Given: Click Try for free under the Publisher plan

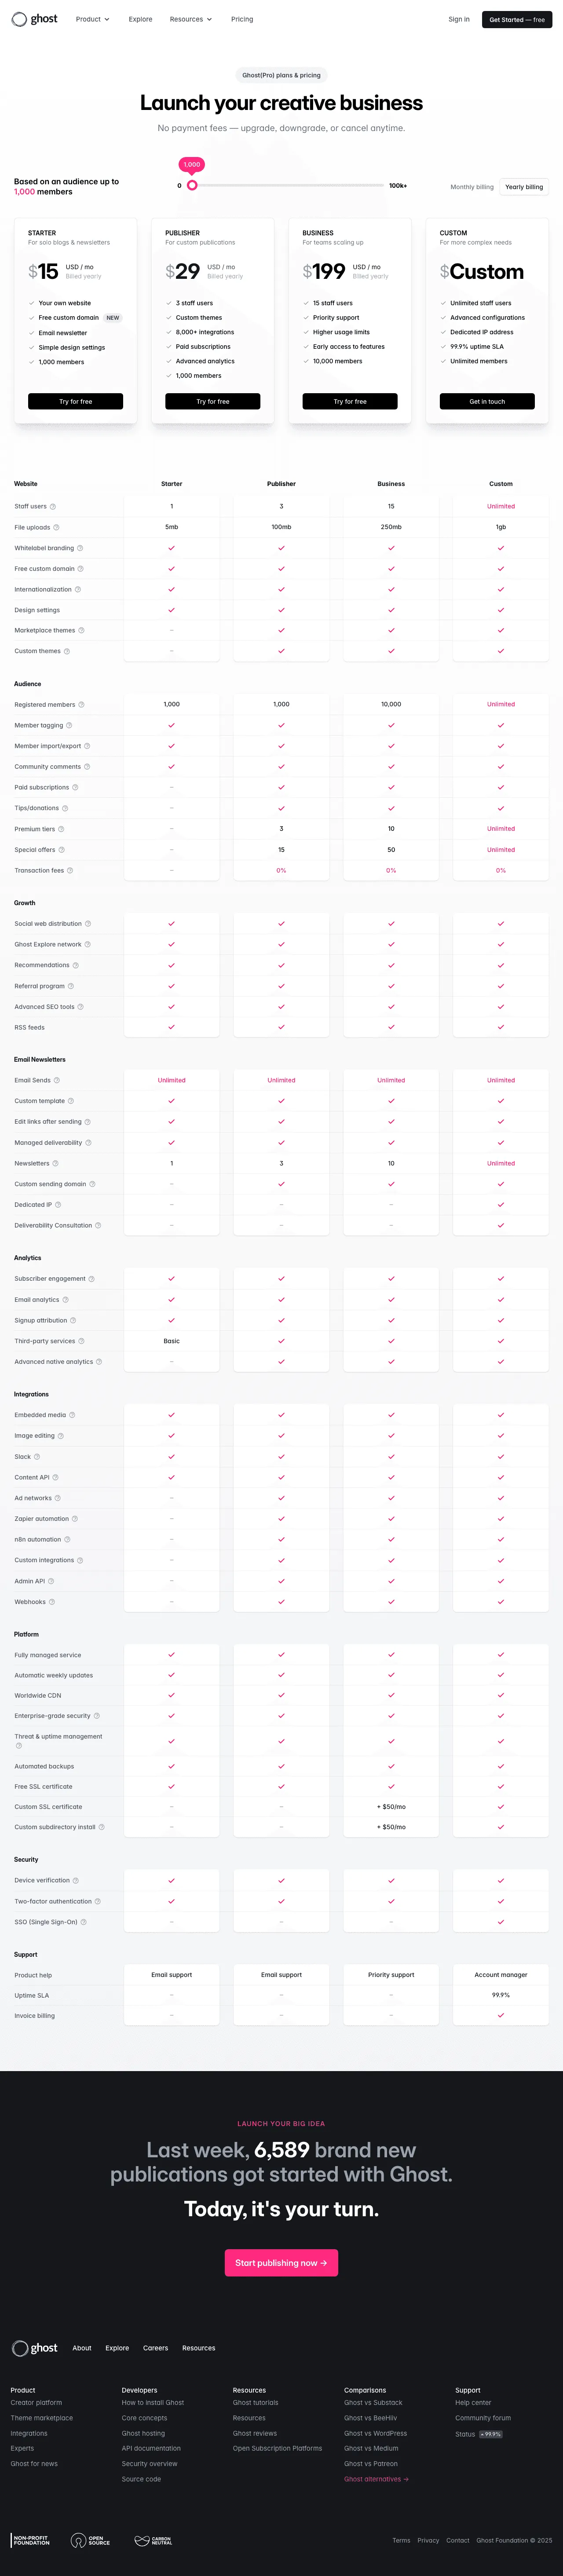Looking at the screenshot, I should tap(213, 401).
